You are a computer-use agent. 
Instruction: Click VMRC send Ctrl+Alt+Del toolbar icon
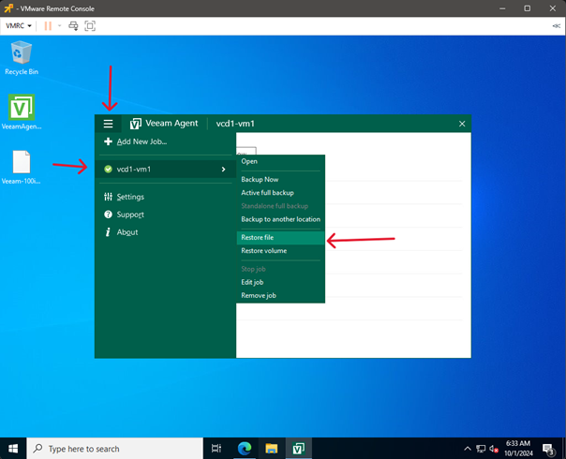pos(73,26)
